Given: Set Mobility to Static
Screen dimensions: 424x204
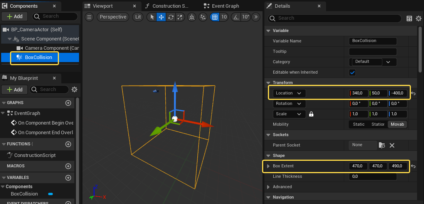Looking at the screenshot, I should (x=359, y=125).
